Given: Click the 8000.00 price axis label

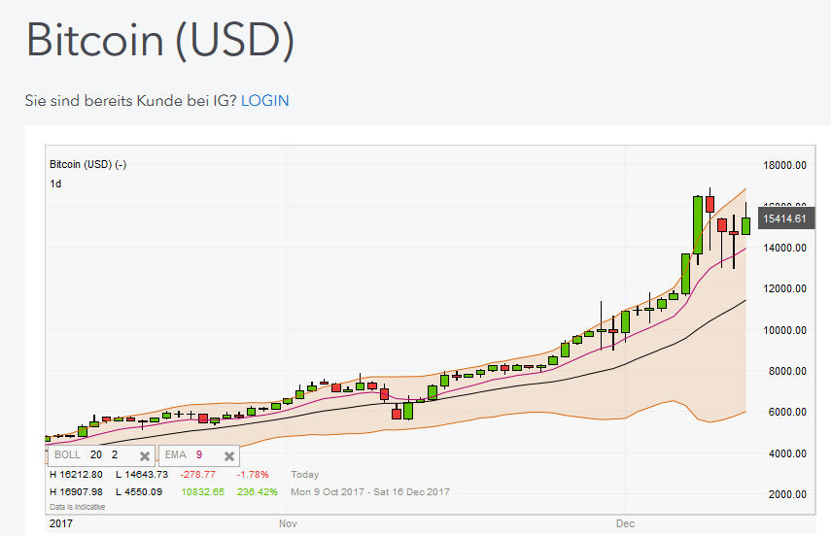Looking at the screenshot, I should tap(787, 371).
